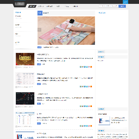Advance to the next carousel slide arrow
The height and width of the screenshot is (139, 139).
point(93,30)
